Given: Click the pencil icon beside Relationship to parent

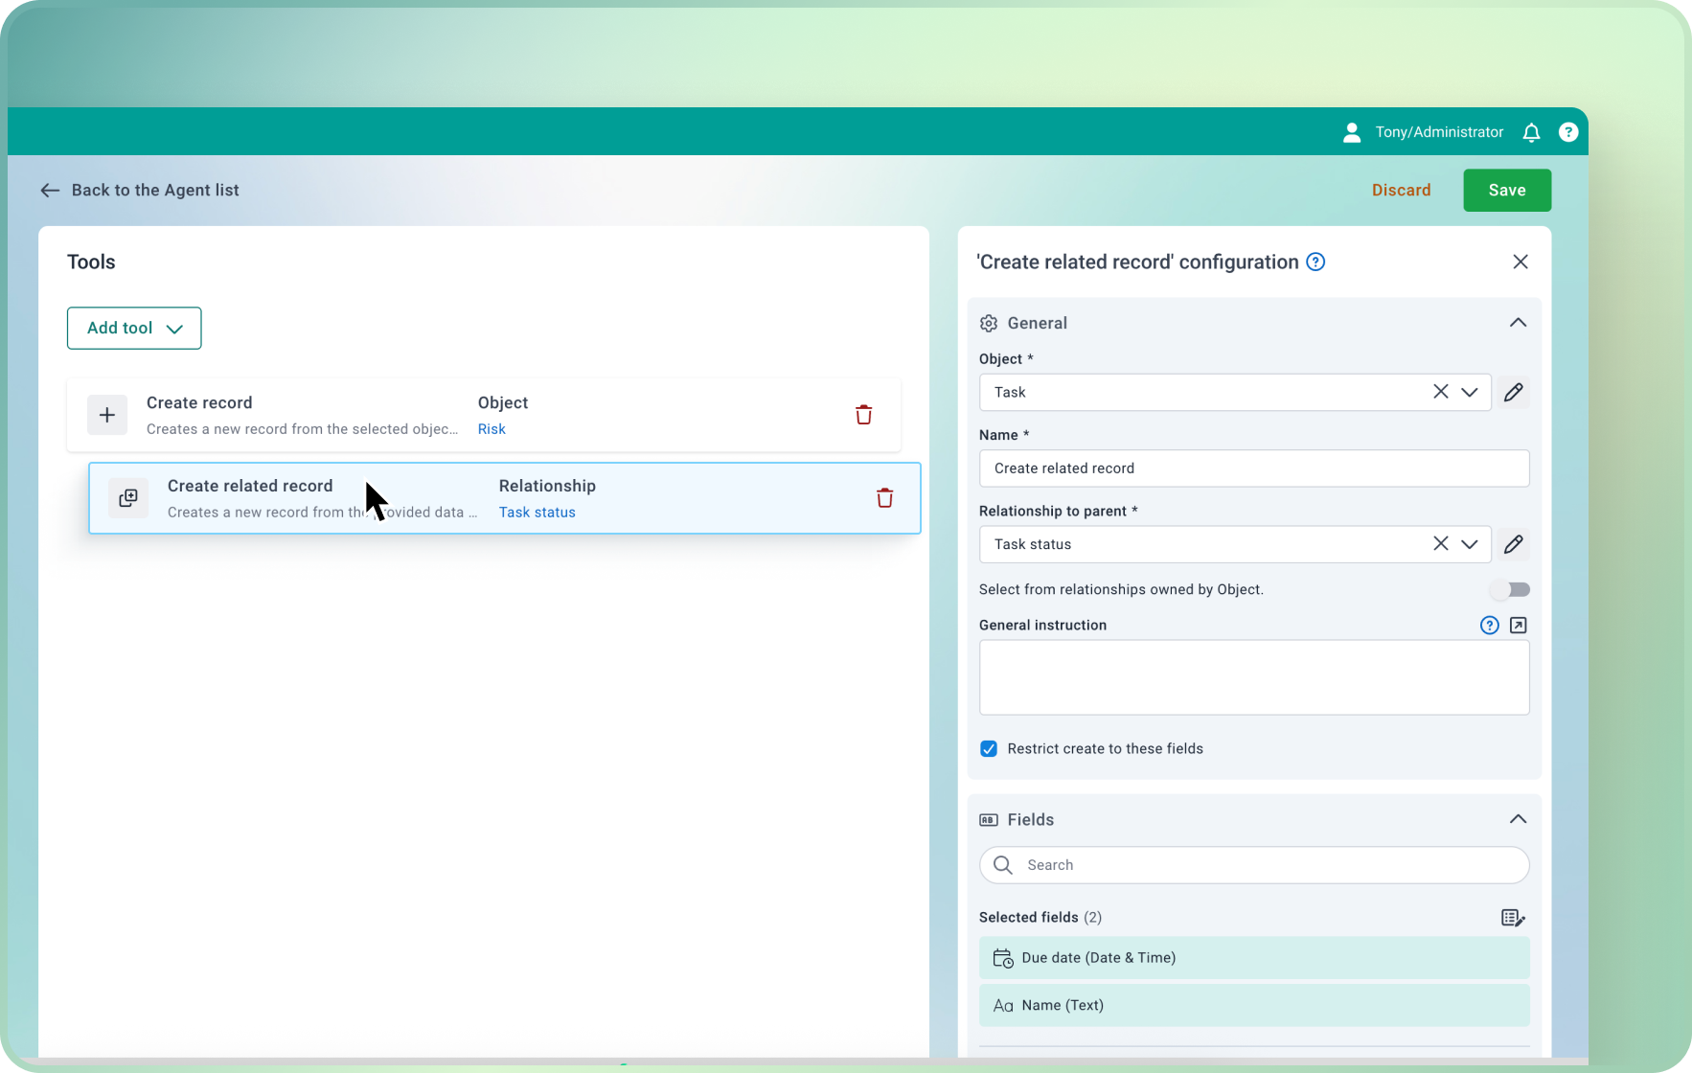Looking at the screenshot, I should [x=1515, y=544].
